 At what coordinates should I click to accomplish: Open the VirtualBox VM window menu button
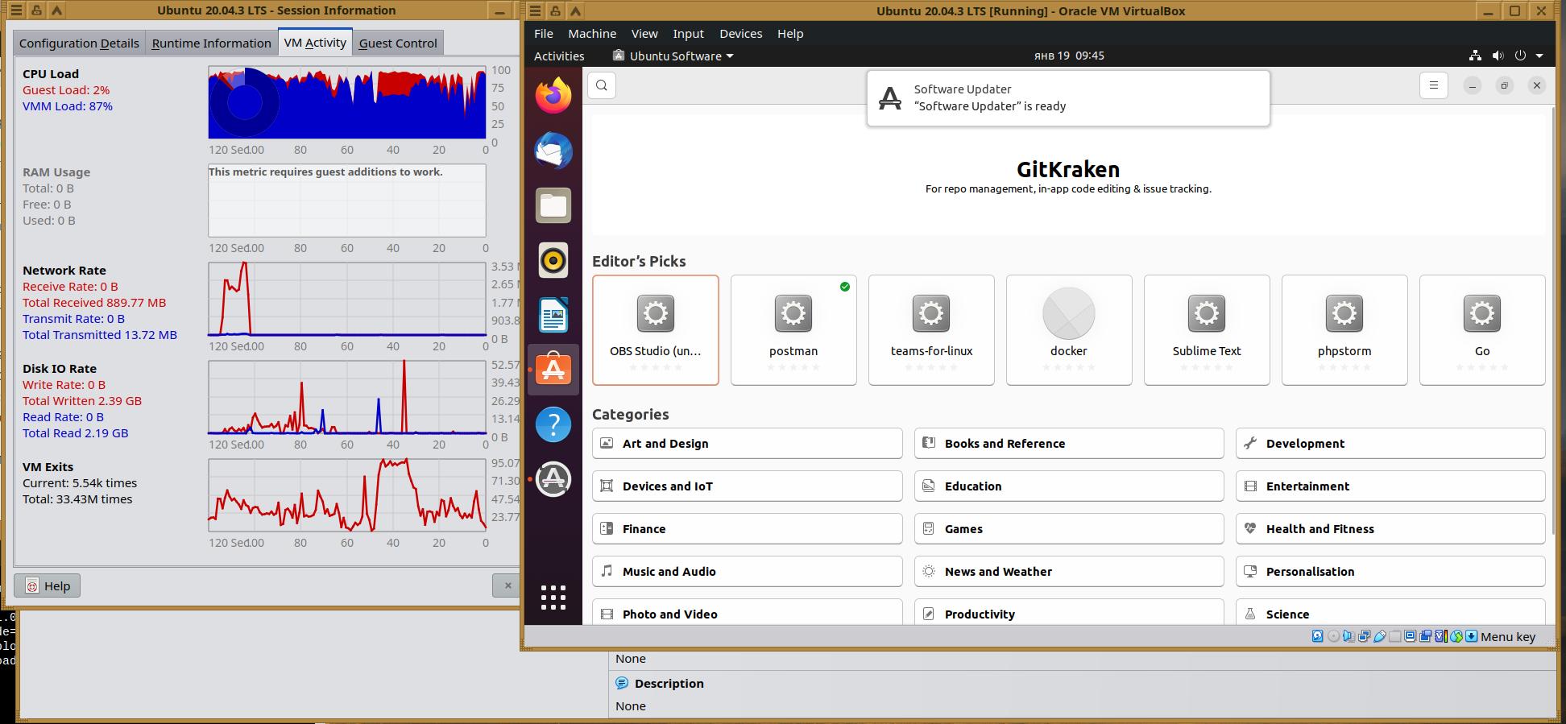coord(535,11)
